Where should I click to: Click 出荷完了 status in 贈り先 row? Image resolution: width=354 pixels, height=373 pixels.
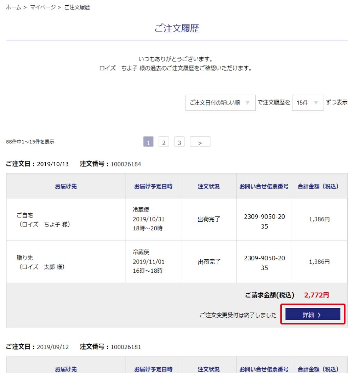[x=209, y=262]
